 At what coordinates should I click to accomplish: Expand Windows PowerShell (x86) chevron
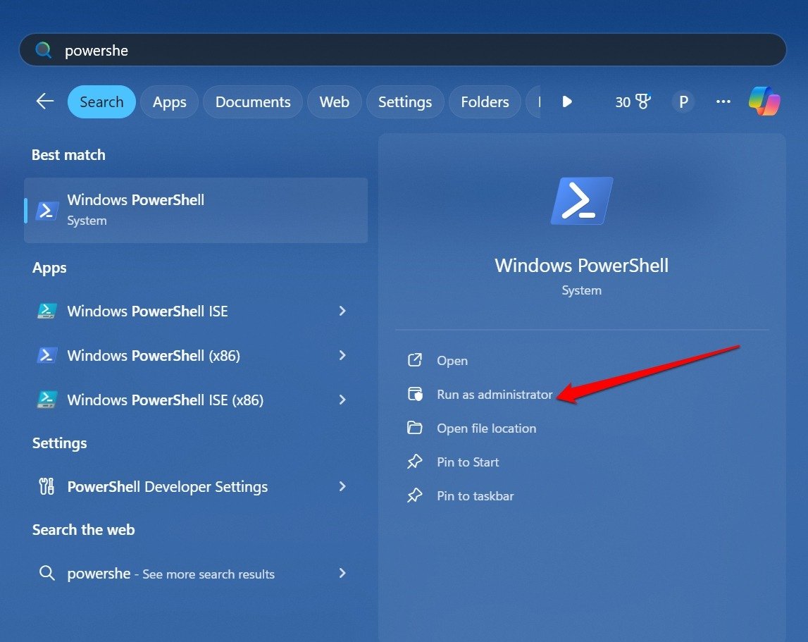342,355
